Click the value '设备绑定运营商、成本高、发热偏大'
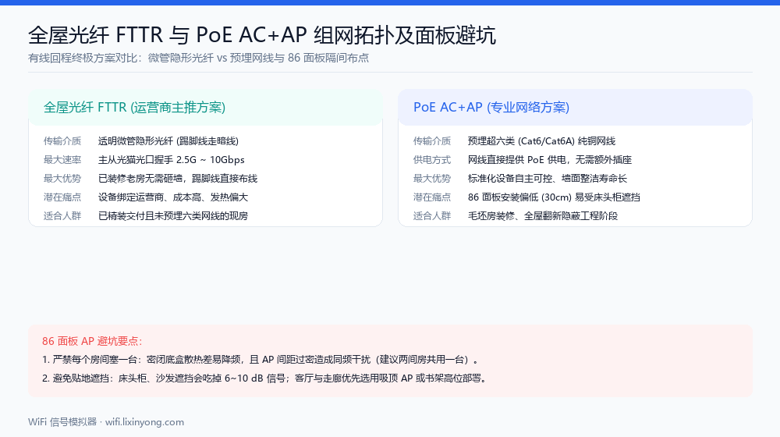 (x=172, y=197)
